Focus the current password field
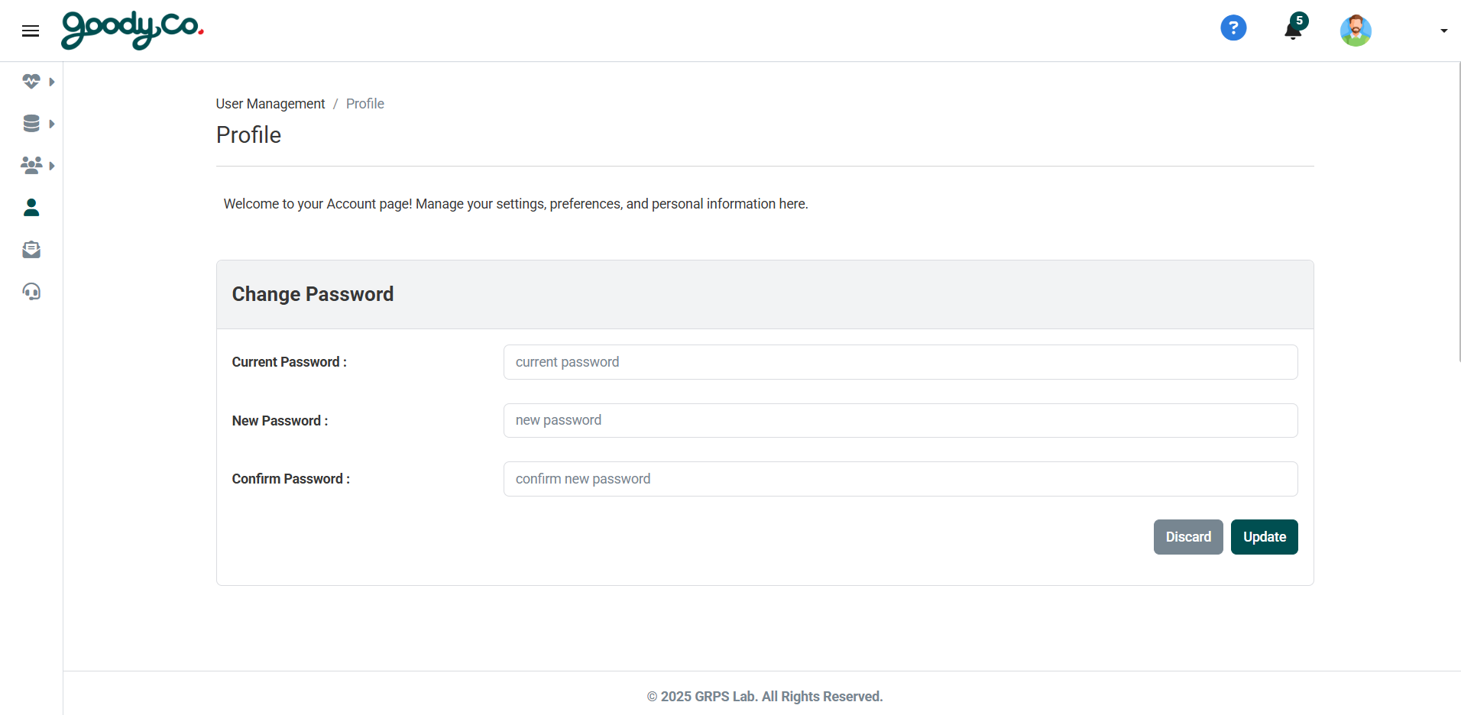Screen dimensions: 1461x715 coord(900,362)
